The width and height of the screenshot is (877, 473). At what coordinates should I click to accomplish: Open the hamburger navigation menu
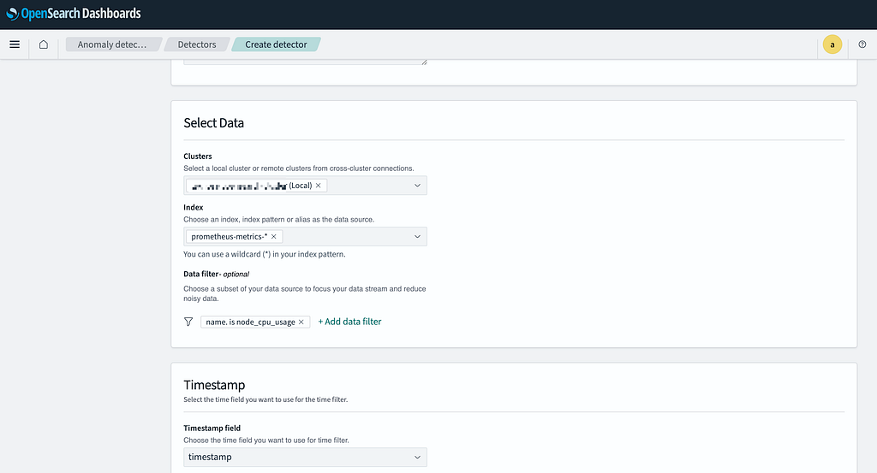(x=15, y=44)
